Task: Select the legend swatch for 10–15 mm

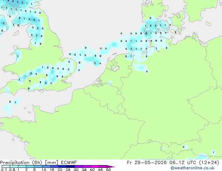Action: pyautogui.click(x=47, y=166)
